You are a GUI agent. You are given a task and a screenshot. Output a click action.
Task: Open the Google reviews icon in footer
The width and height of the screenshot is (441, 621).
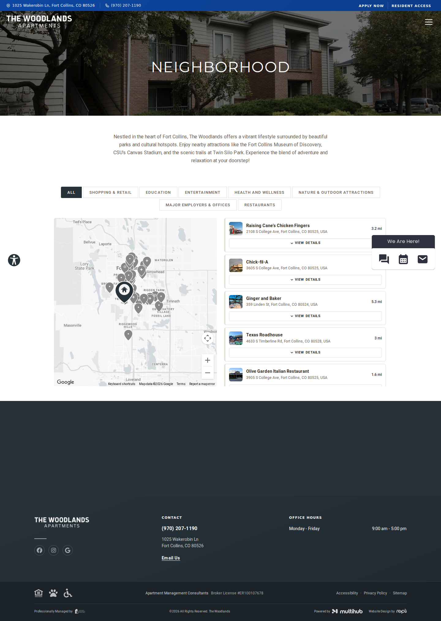pyautogui.click(x=68, y=550)
